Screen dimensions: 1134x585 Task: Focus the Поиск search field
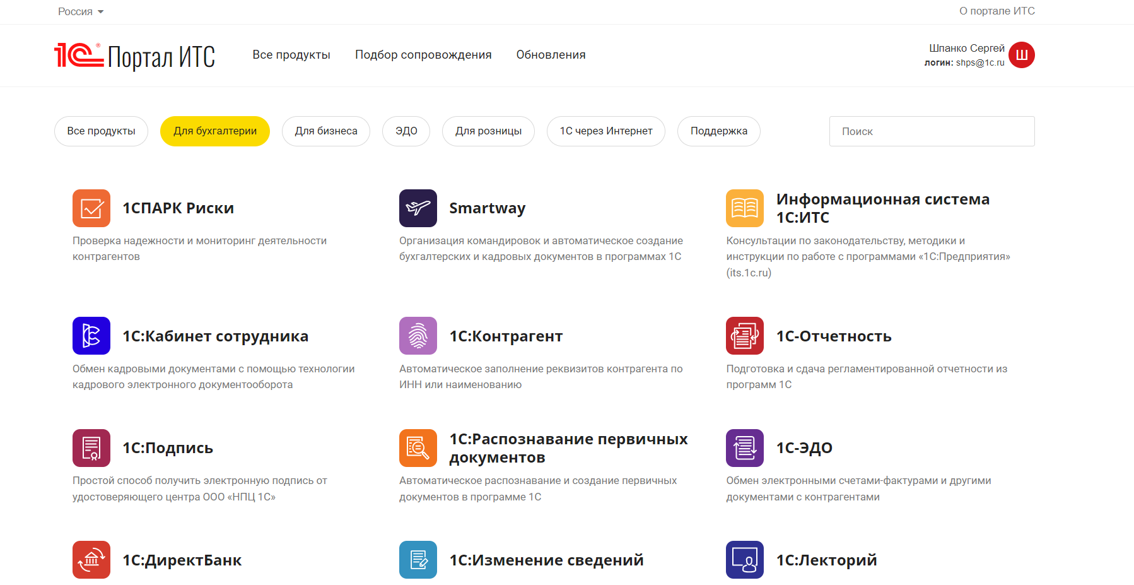click(x=932, y=131)
